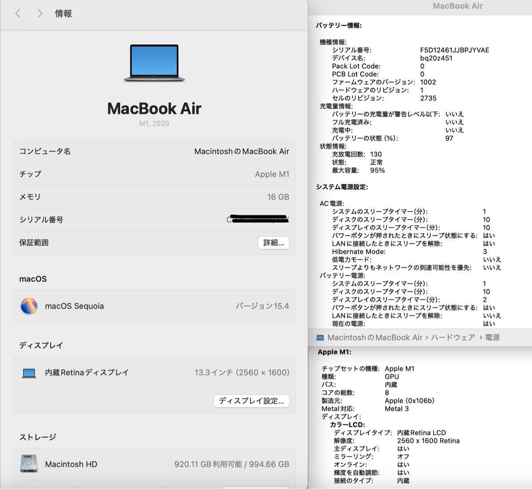This screenshot has width=532, height=489.
Task: Click the computer name value MacintoshのMacBook Air
Action: [x=242, y=151]
